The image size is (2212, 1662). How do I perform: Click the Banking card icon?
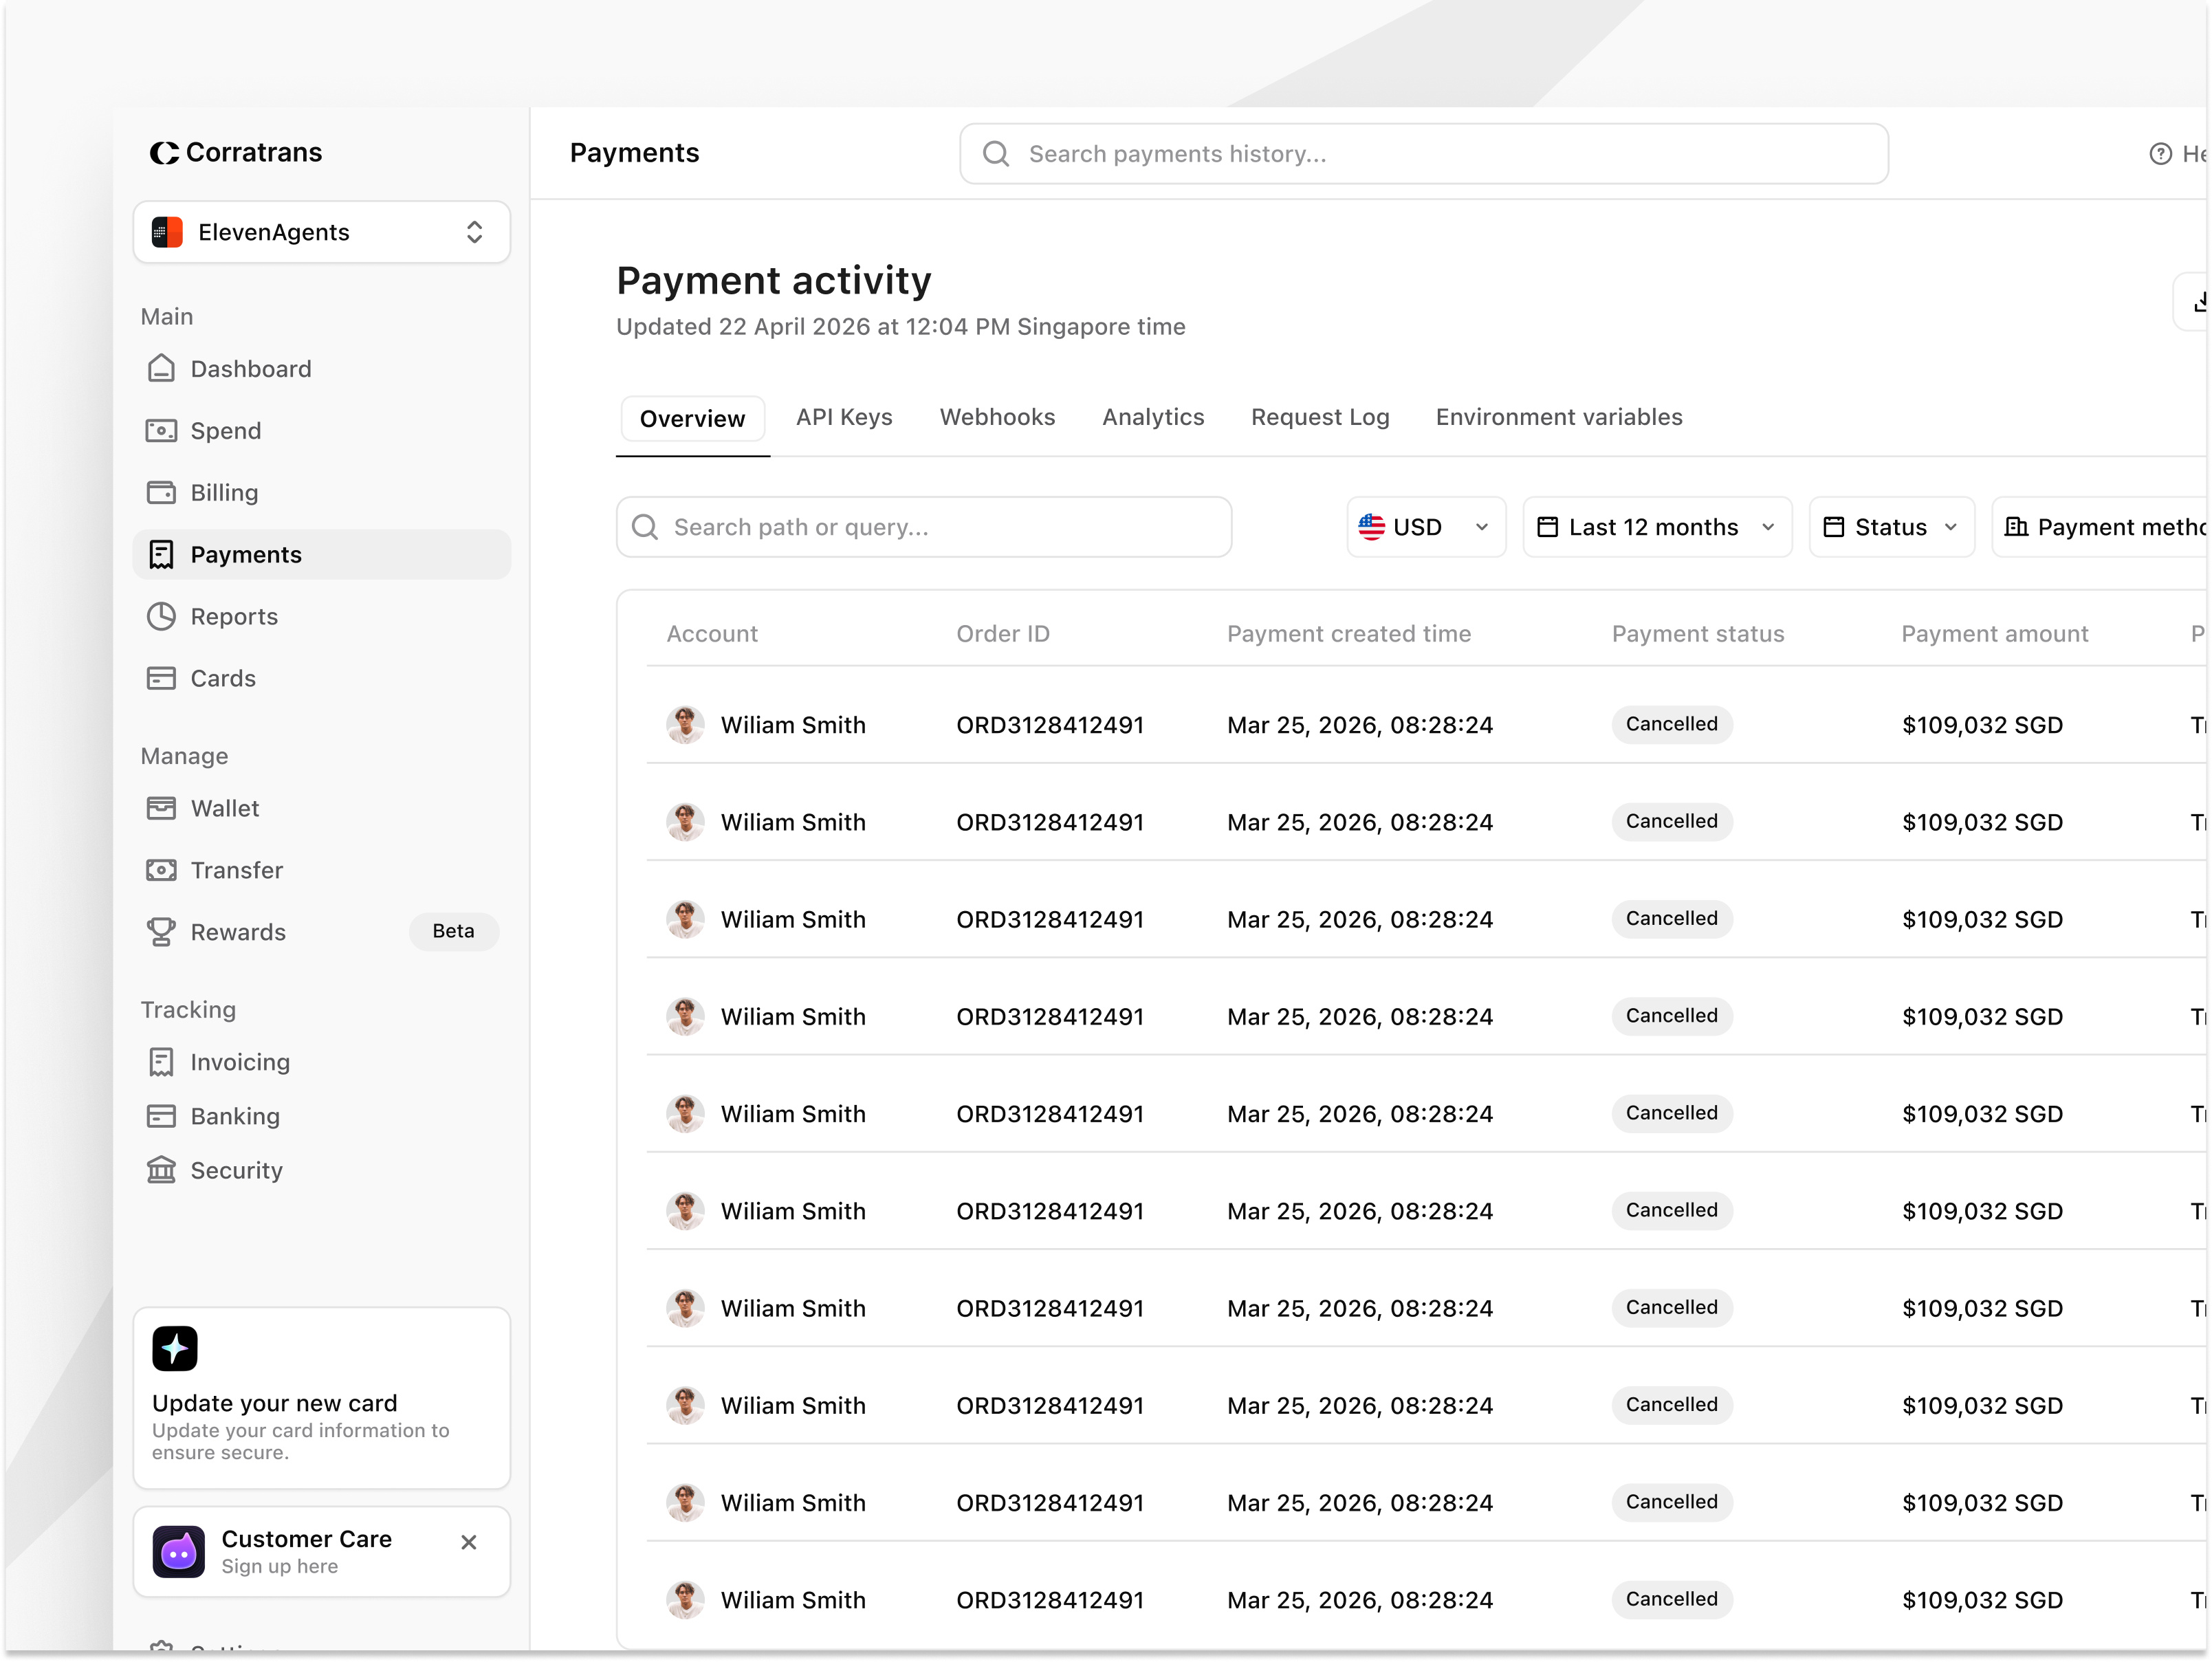point(161,1117)
